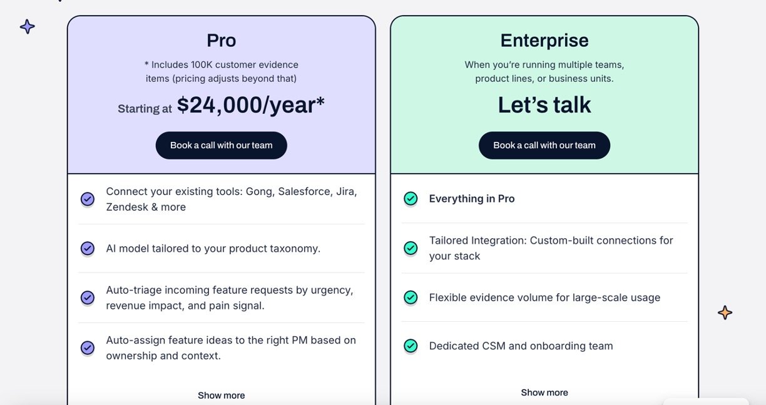Click green checkmark beside Flexible evidence volume
Screen dimensions: 766x405
click(x=411, y=297)
